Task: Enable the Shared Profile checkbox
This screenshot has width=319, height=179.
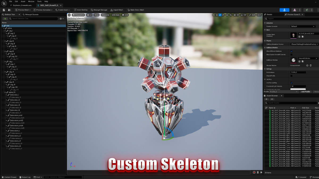Action: (x=291, y=76)
